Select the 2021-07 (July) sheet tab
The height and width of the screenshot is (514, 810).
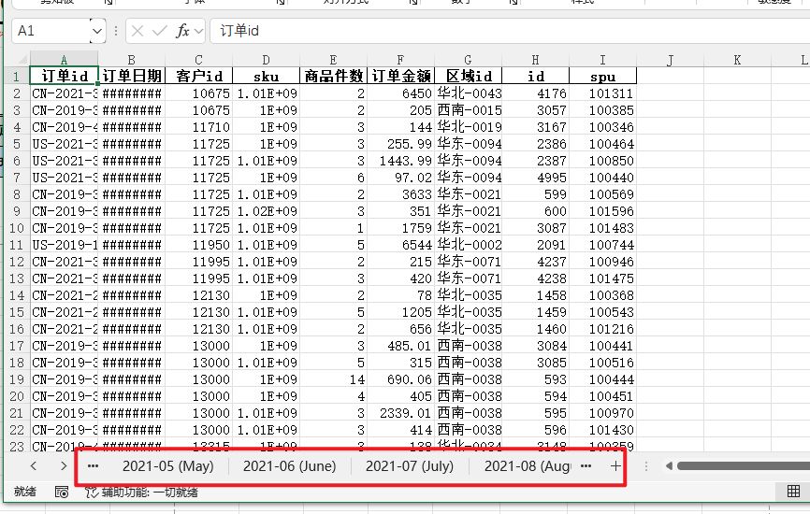409,465
